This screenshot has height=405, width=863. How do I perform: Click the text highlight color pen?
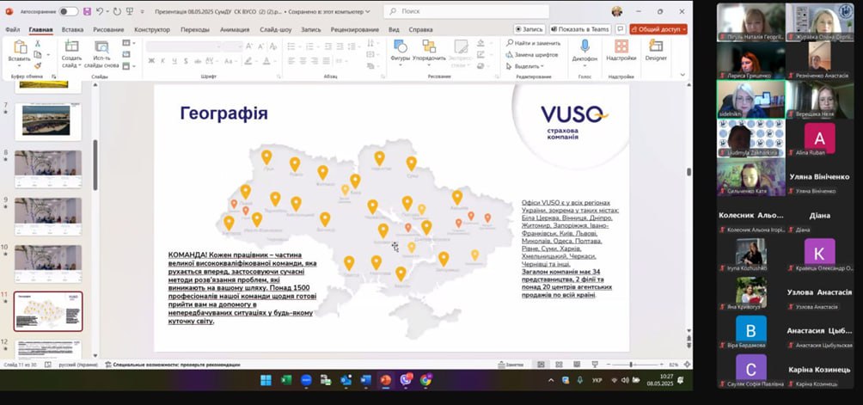[248, 61]
